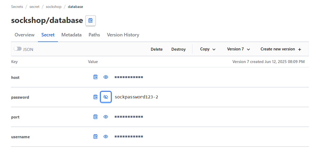Toggle the JSON view switch
317x153 pixels.
[18, 49]
